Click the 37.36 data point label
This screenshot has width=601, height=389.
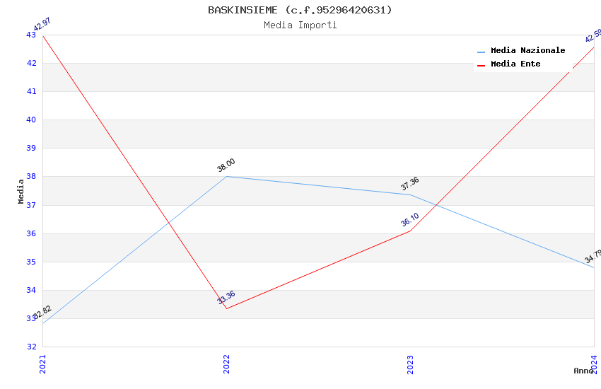coord(410,184)
